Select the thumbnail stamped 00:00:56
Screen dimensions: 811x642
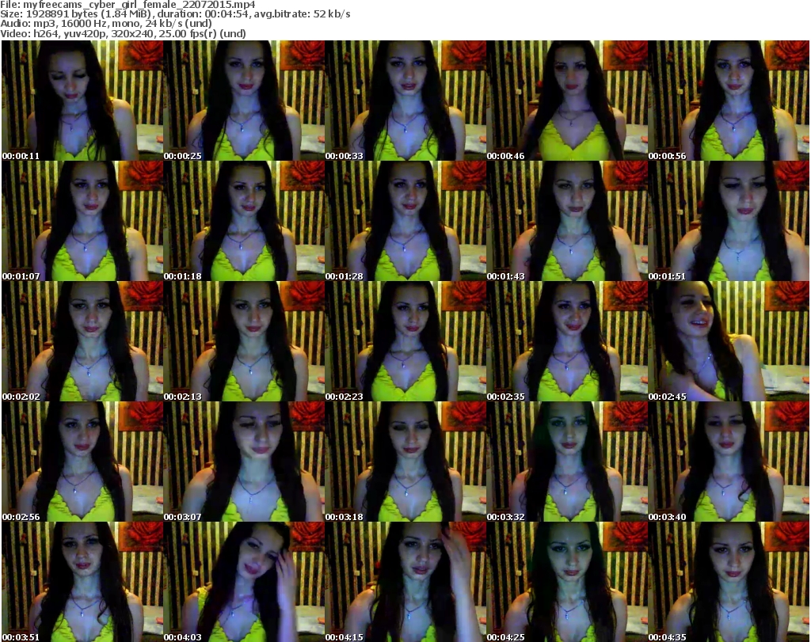[x=729, y=101]
